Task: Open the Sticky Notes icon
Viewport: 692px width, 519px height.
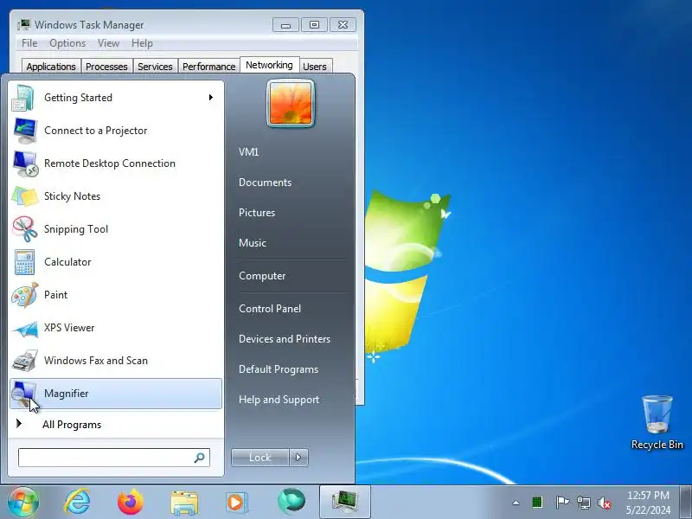Action: tap(25, 196)
